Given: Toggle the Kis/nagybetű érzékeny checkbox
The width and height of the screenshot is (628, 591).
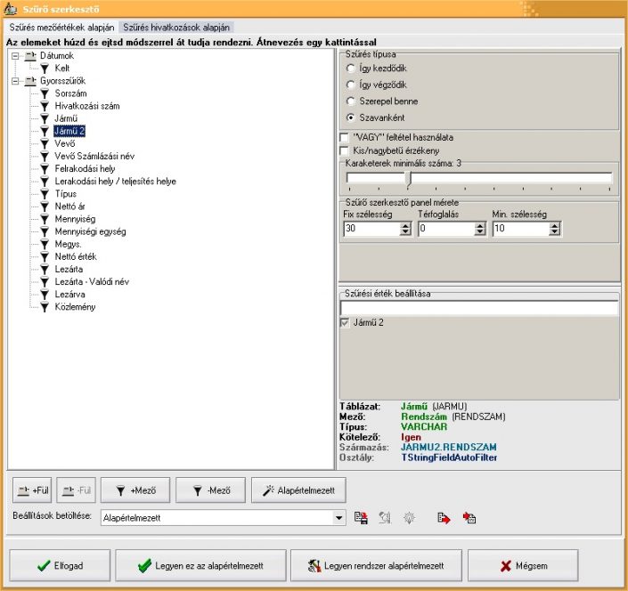Looking at the screenshot, I should click(x=345, y=151).
